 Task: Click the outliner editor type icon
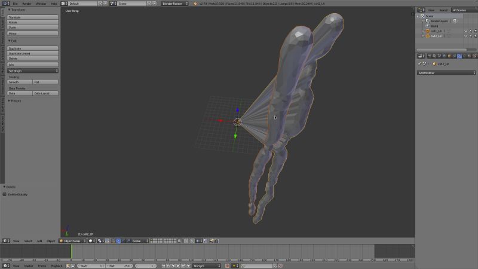[x=421, y=10]
